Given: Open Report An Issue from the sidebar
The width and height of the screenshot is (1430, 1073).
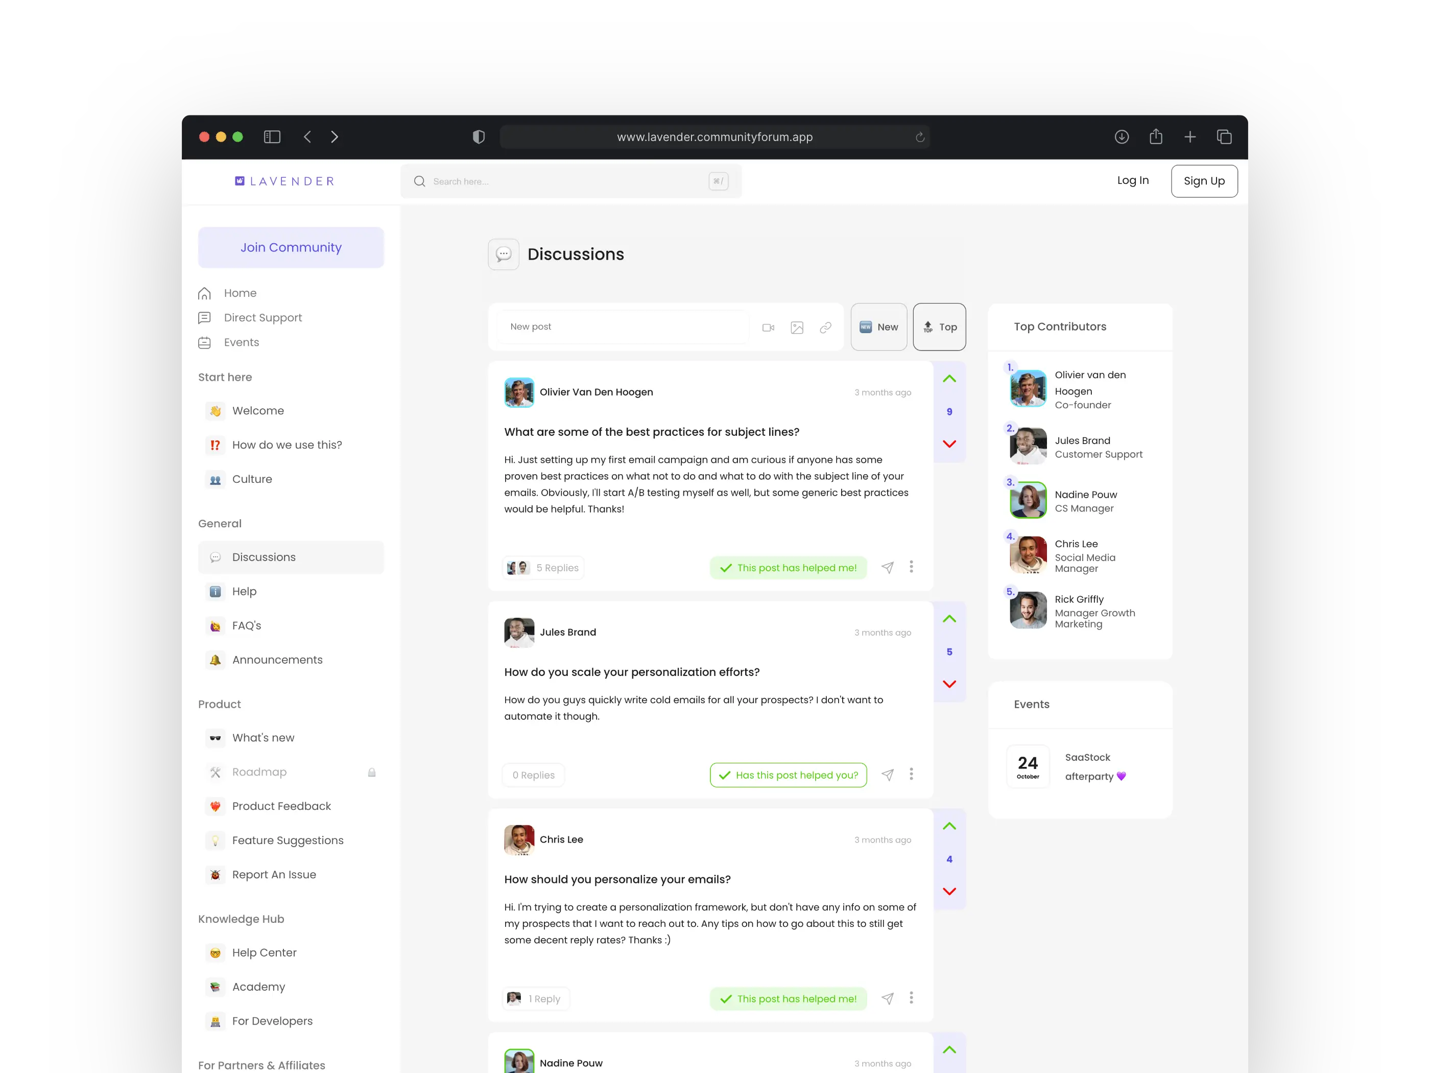Looking at the screenshot, I should click(x=273, y=874).
